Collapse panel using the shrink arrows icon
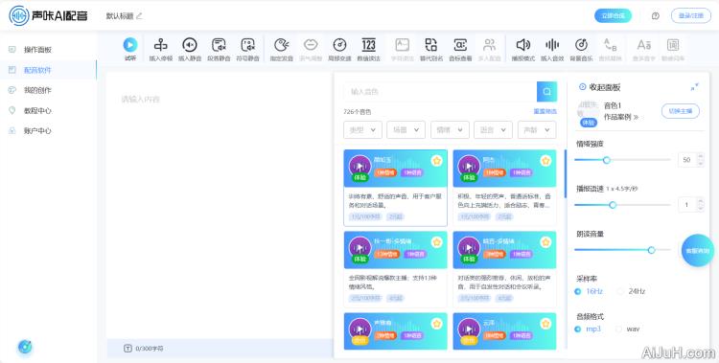 point(695,86)
